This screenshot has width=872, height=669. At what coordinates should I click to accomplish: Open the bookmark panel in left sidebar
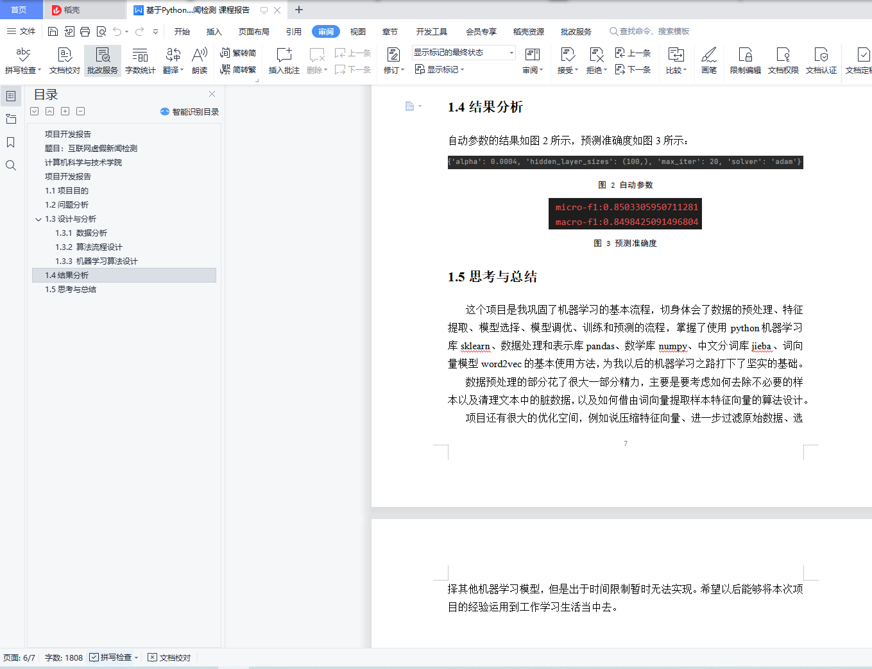click(11, 142)
